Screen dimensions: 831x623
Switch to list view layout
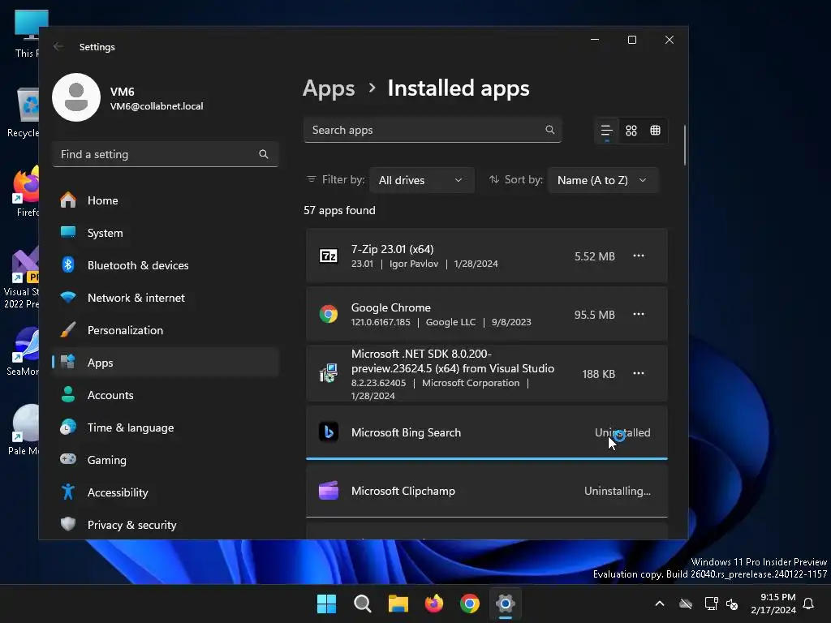(607, 131)
